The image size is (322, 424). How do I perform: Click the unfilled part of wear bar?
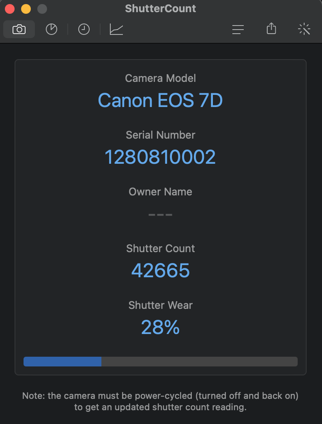(x=199, y=362)
